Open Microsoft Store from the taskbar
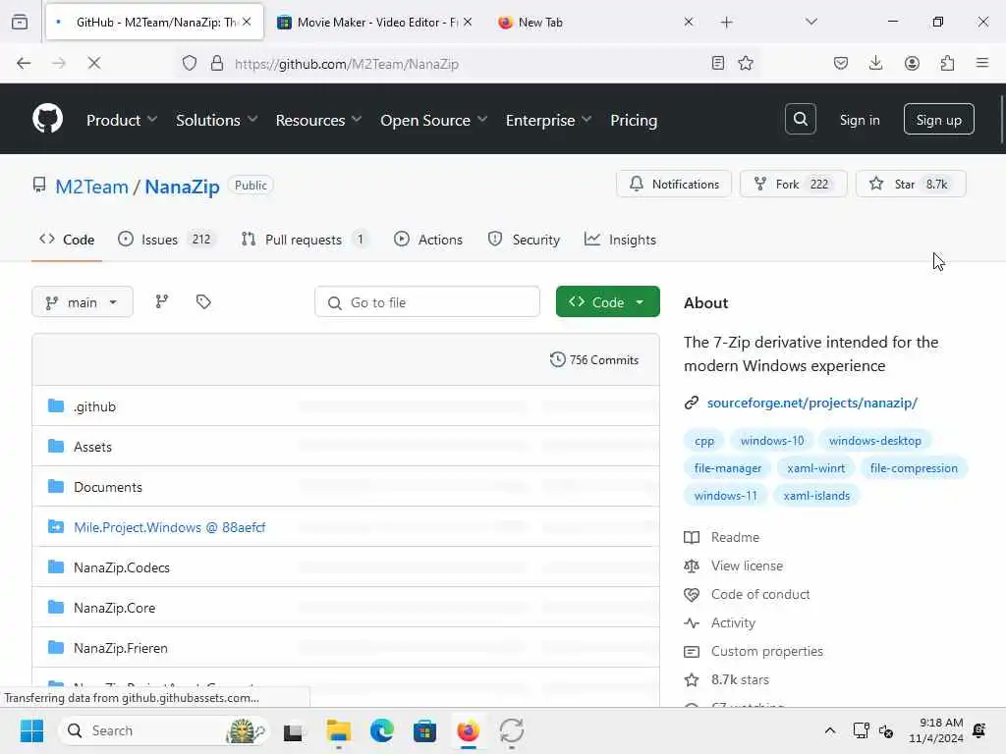The width and height of the screenshot is (1006, 754). [424, 730]
